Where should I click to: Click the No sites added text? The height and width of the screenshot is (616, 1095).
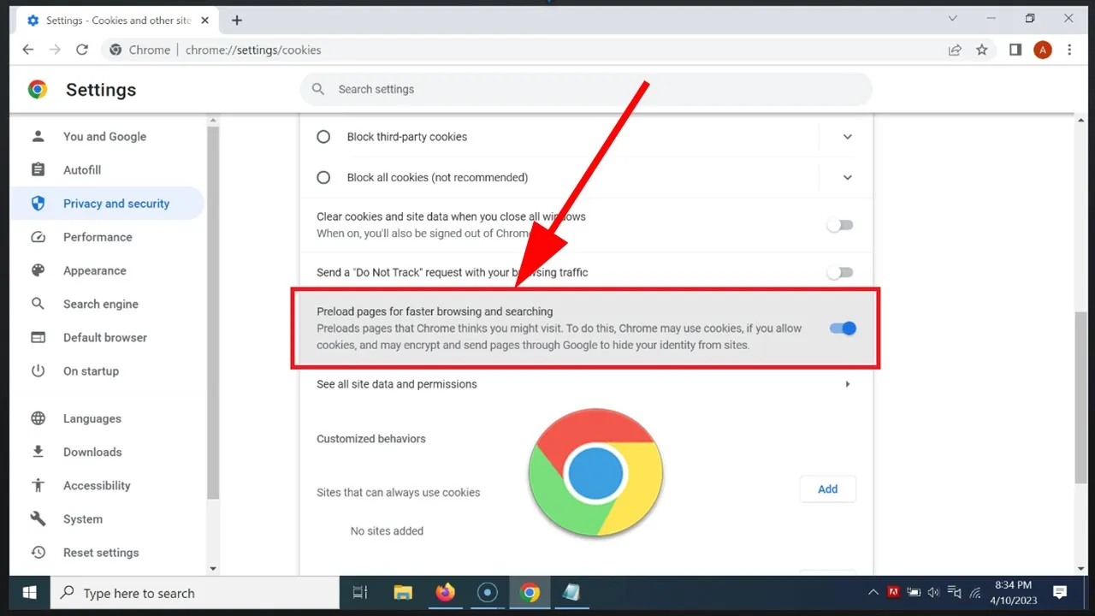[x=387, y=531]
